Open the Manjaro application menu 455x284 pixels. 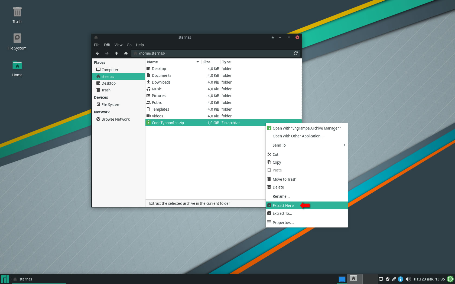(x=5, y=279)
